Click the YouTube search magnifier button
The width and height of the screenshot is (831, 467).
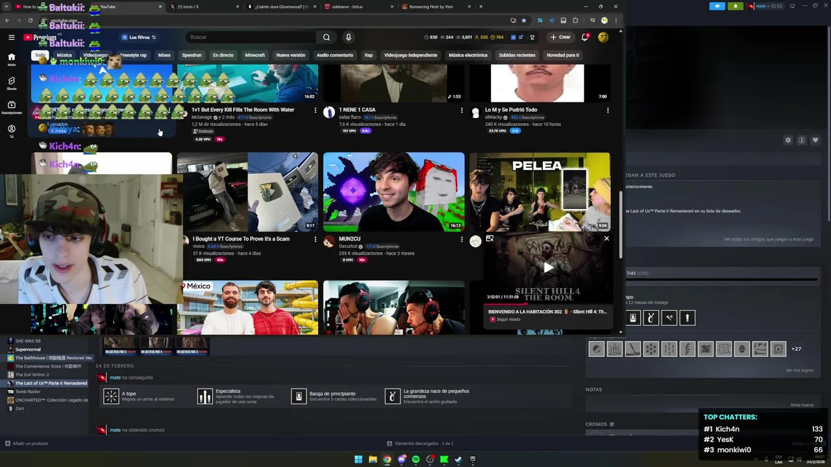click(327, 37)
